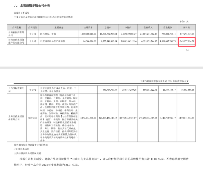
Task: Click the Shanghai Pharma net profit 5,870,011,314.88
Action: coord(186,118)
